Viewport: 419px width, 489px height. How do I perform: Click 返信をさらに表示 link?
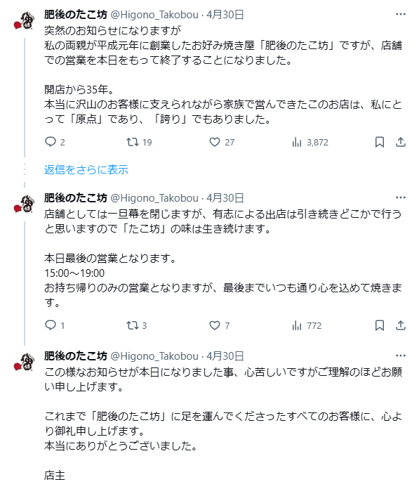pos(86,169)
